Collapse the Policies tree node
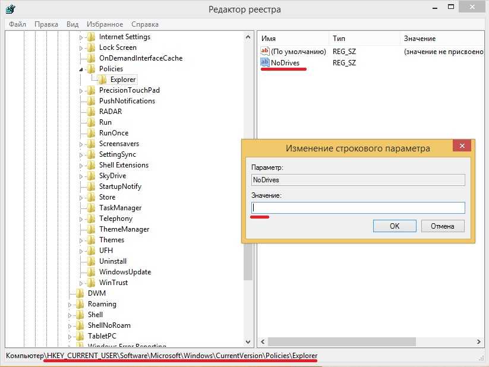This screenshot has width=489, height=367. [x=81, y=69]
